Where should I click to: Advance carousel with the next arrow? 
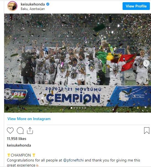pos(146,63)
